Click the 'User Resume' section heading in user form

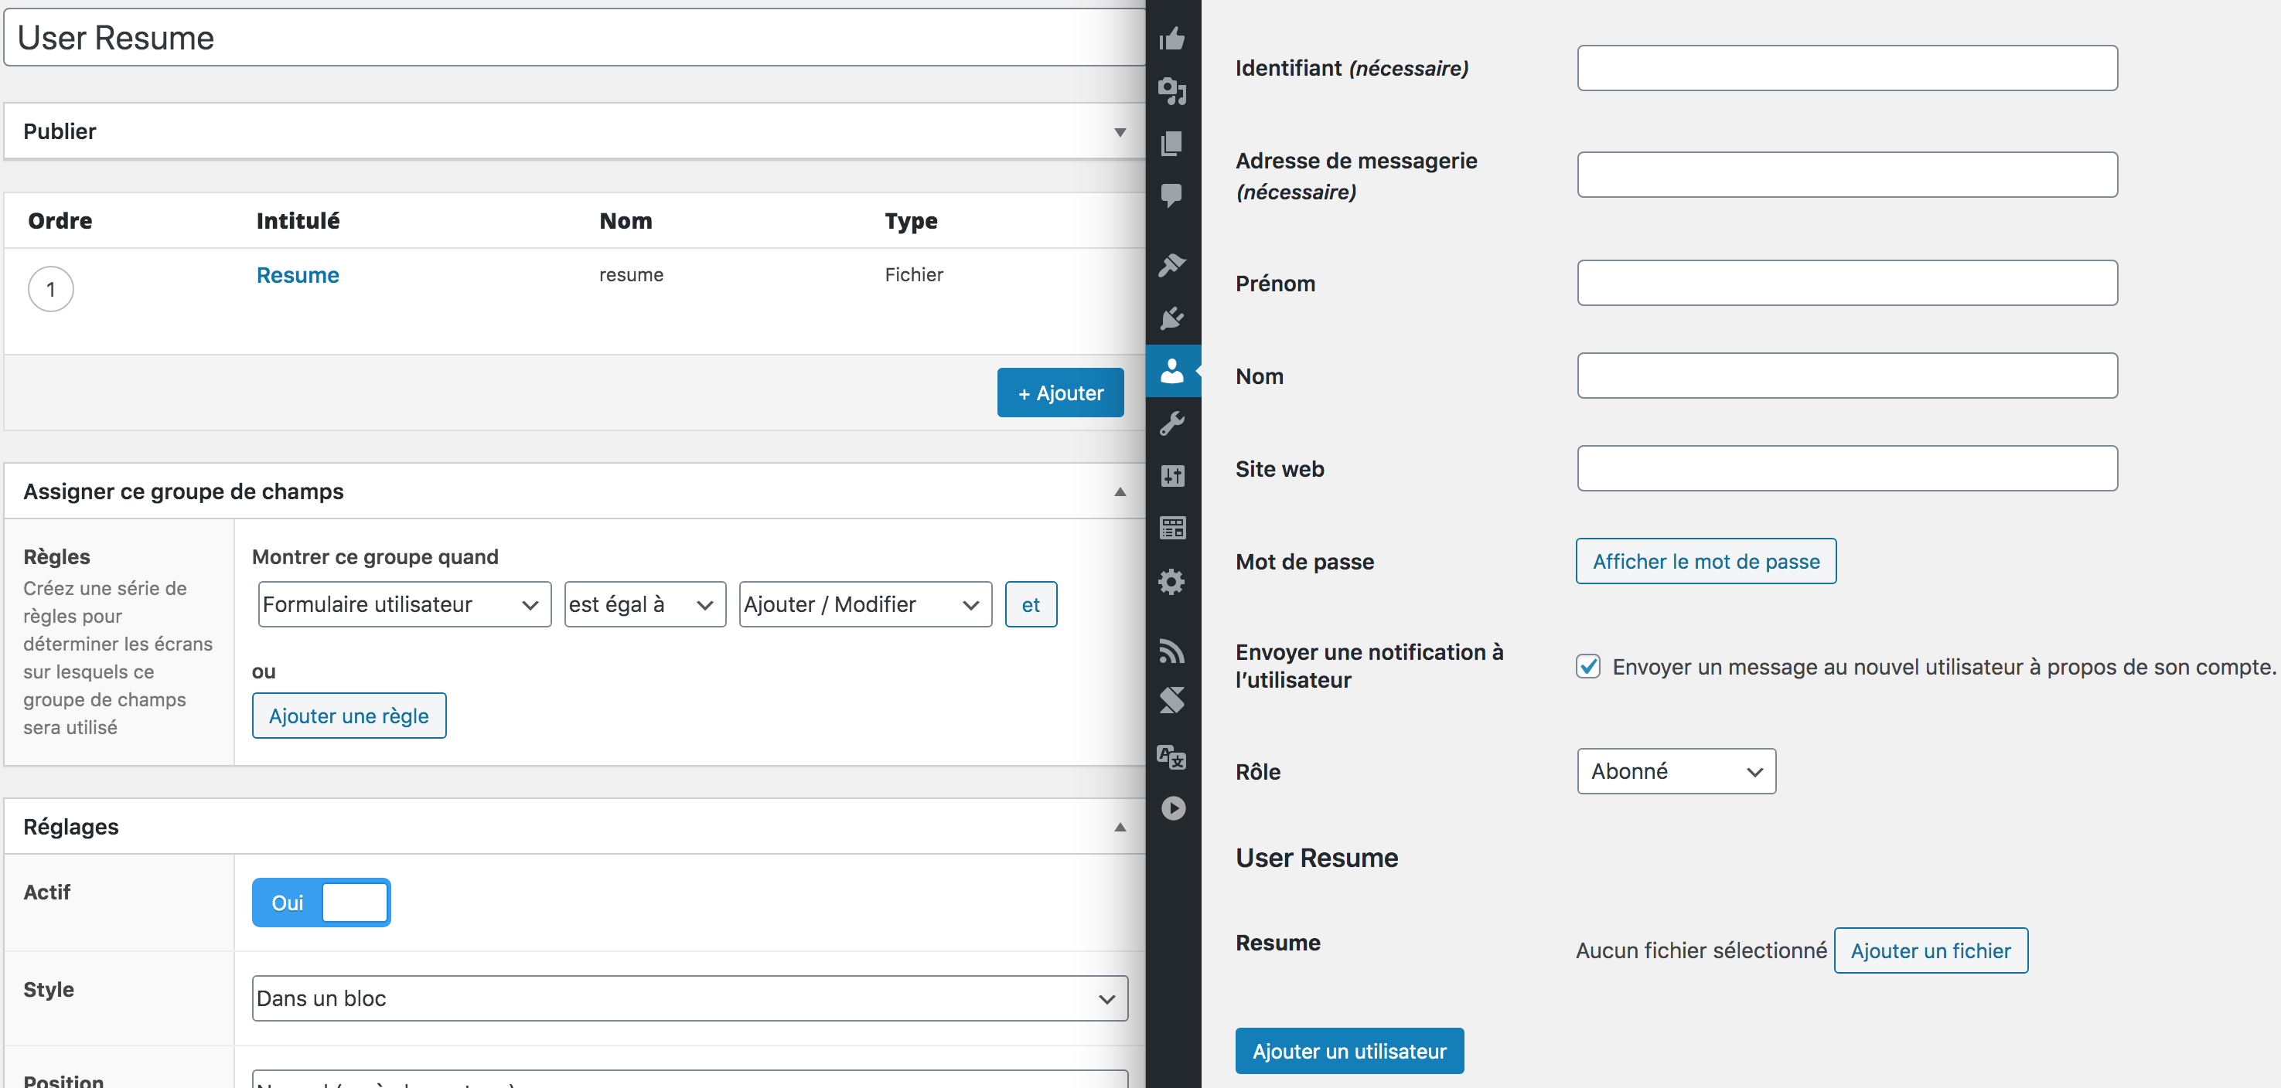click(1317, 858)
